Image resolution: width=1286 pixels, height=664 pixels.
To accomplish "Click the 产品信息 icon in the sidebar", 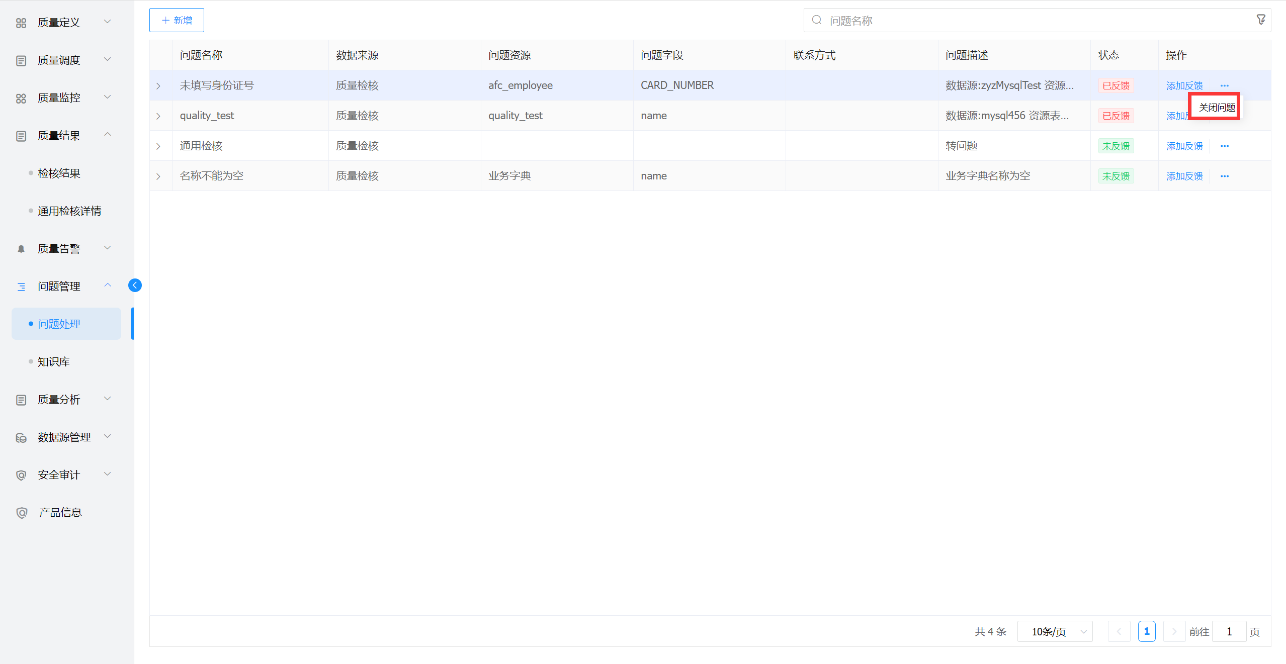I will (x=21, y=513).
